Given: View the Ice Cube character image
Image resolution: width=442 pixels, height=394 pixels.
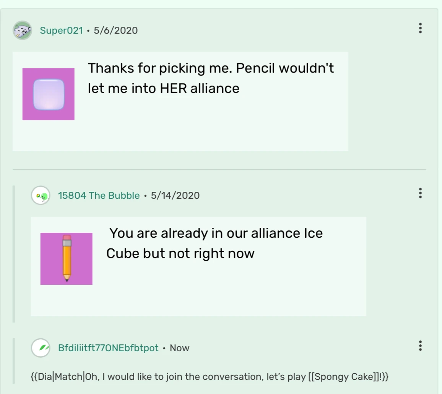Looking at the screenshot, I should point(49,94).
